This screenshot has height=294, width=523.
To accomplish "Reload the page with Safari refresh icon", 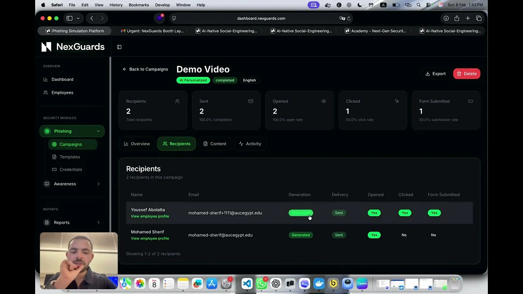I will point(349,18).
